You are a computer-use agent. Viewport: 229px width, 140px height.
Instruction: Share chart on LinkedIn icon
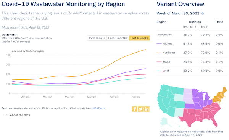(147, 109)
